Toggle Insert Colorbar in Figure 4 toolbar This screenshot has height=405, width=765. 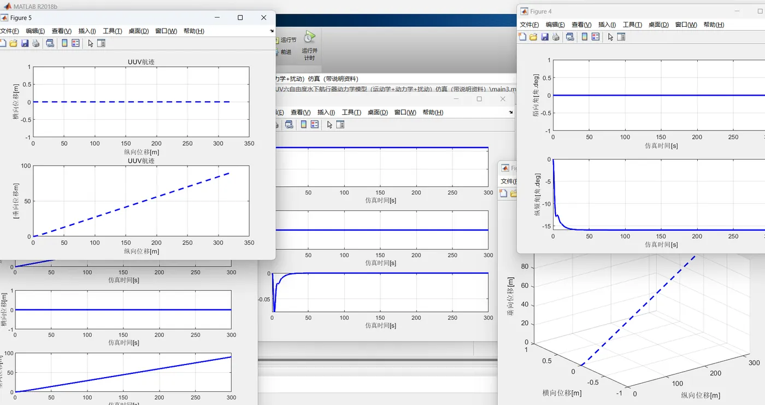(x=585, y=37)
